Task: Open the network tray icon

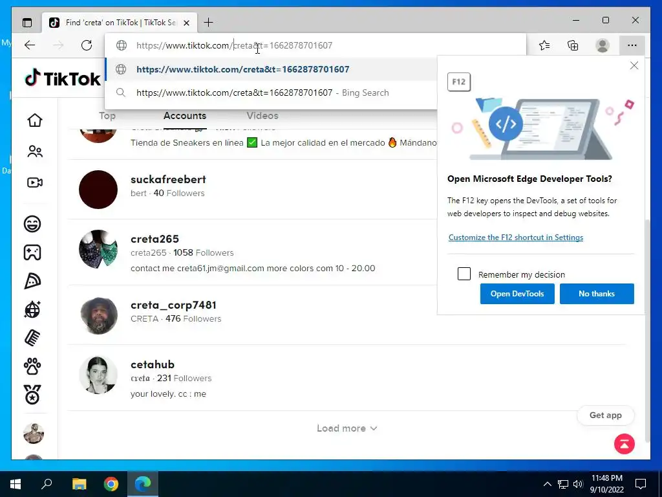Action: 563,484
